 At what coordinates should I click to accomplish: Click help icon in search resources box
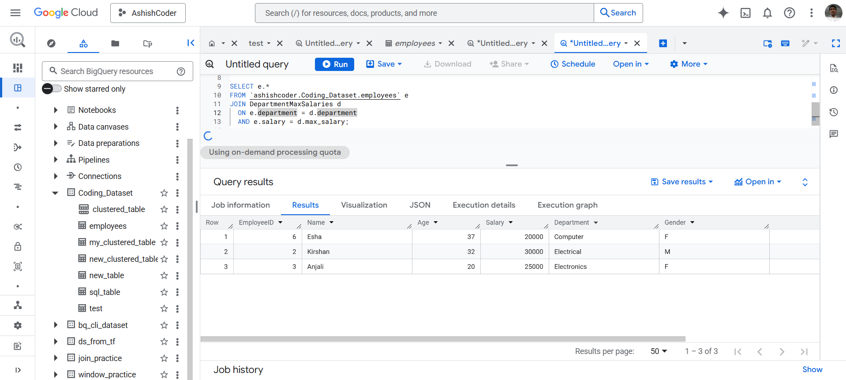pos(181,71)
